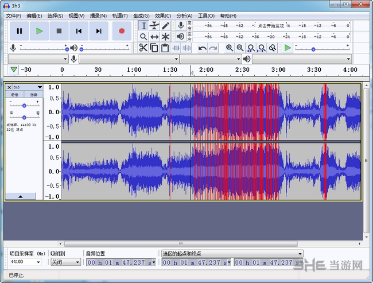Click the play-at-speed slider handle

[x=313, y=49]
